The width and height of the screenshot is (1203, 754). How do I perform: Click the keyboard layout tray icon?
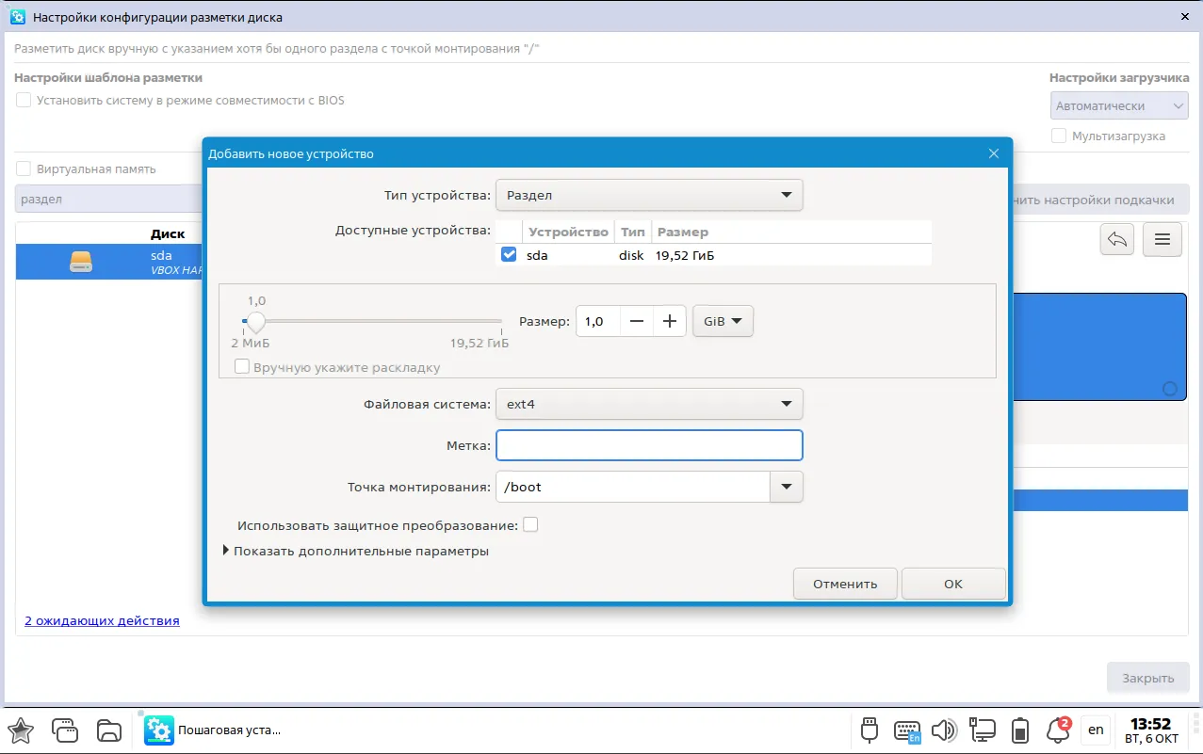click(x=907, y=730)
